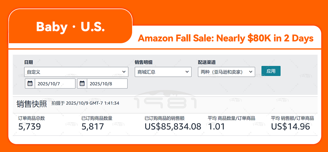The height and width of the screenshot is (152, 328).
Task: Expand the 自定义 date range dropdown
Action: coord(76,72)
